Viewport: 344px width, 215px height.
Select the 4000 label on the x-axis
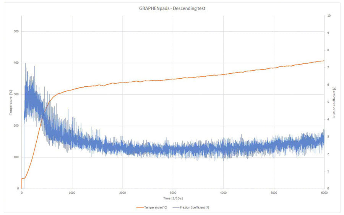tap(223, 192)
